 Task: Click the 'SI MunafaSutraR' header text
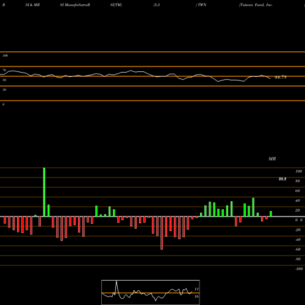(x=75, y=5)
